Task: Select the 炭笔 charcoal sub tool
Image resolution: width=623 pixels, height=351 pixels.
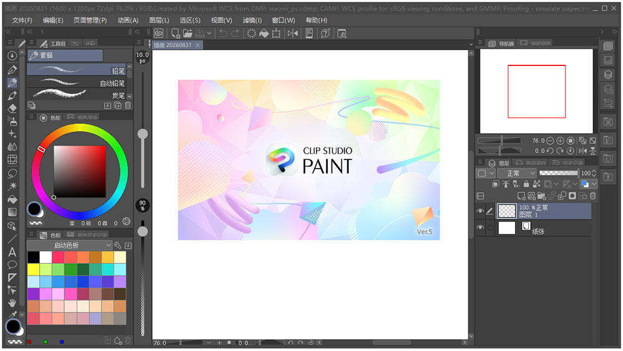Action: [x=76, y=95]
